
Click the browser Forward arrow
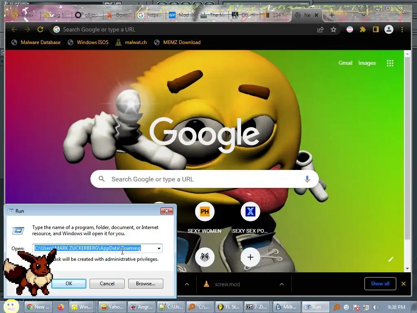click(27, 29)
